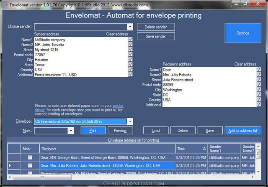
Task: Click recipient Street field Julia Roberts street
Action: coord(209,80)
